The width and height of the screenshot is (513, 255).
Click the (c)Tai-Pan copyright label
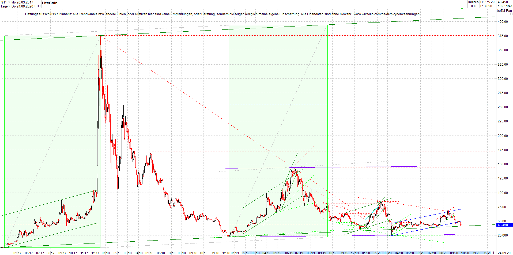pos(505,11)
